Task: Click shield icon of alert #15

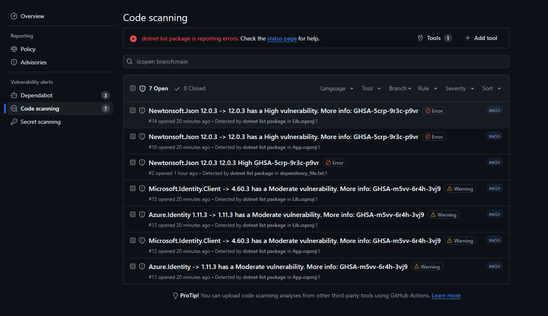Action: click(x=142, y=189)
